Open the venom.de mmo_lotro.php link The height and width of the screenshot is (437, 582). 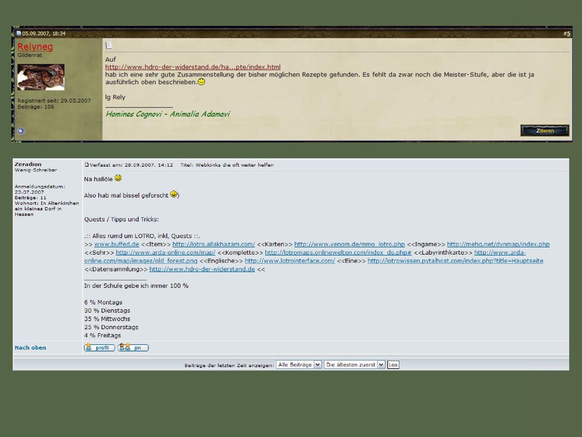coord(350,244)
